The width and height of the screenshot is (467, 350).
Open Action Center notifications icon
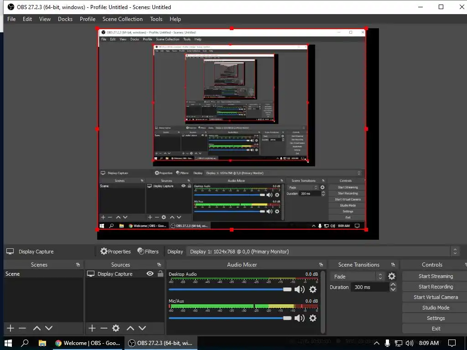click(x=452, y=343)
